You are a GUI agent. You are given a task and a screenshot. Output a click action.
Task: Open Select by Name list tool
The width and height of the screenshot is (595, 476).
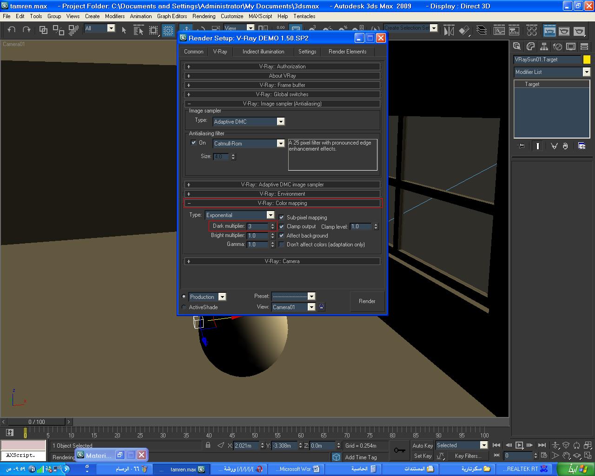pyautogui.click(x=139, y=30)
